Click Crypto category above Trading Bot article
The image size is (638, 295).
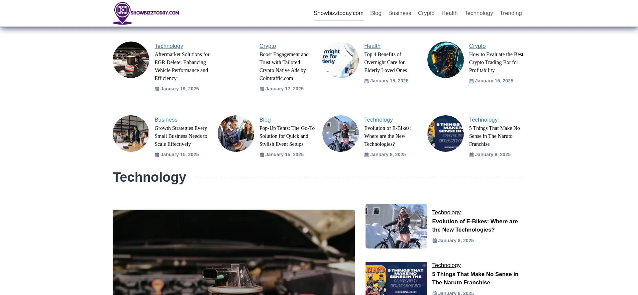(478, 46)
